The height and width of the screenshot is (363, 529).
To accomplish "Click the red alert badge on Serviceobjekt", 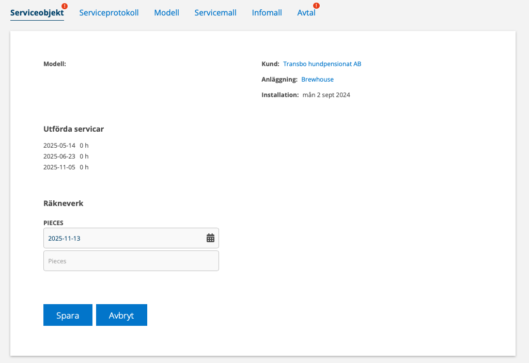I will pos(65,6).
